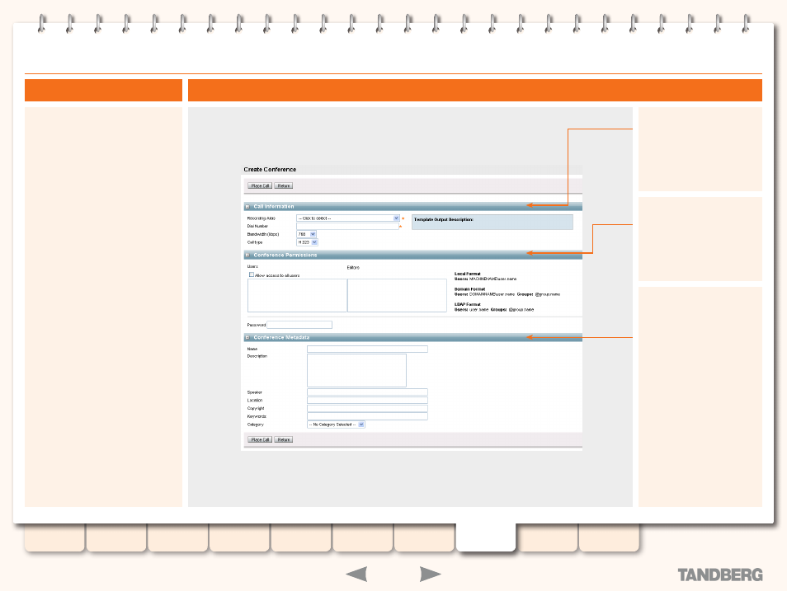
Task: Focus the Speaker field
Action: 367,392
